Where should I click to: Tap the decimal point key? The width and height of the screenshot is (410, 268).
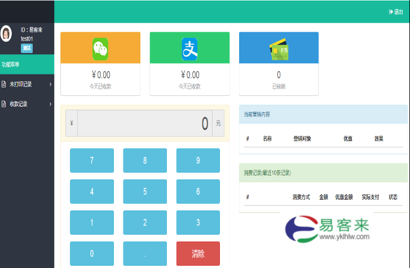coord(145,253)
